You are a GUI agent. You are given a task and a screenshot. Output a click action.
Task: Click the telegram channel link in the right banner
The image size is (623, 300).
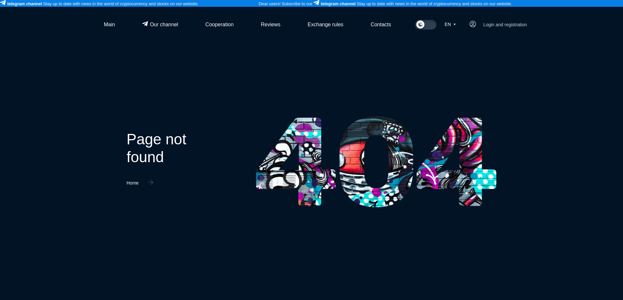338,4
